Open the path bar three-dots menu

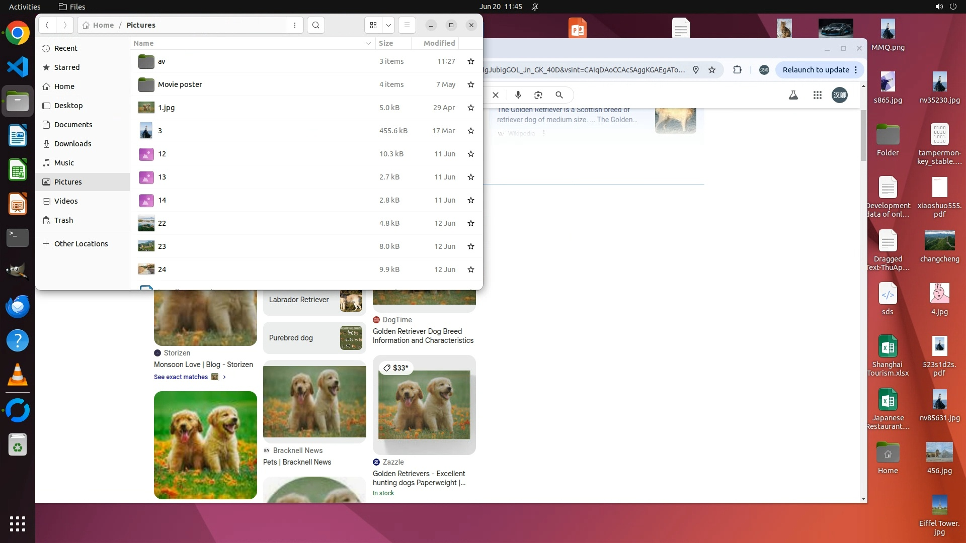coord(295,25)
